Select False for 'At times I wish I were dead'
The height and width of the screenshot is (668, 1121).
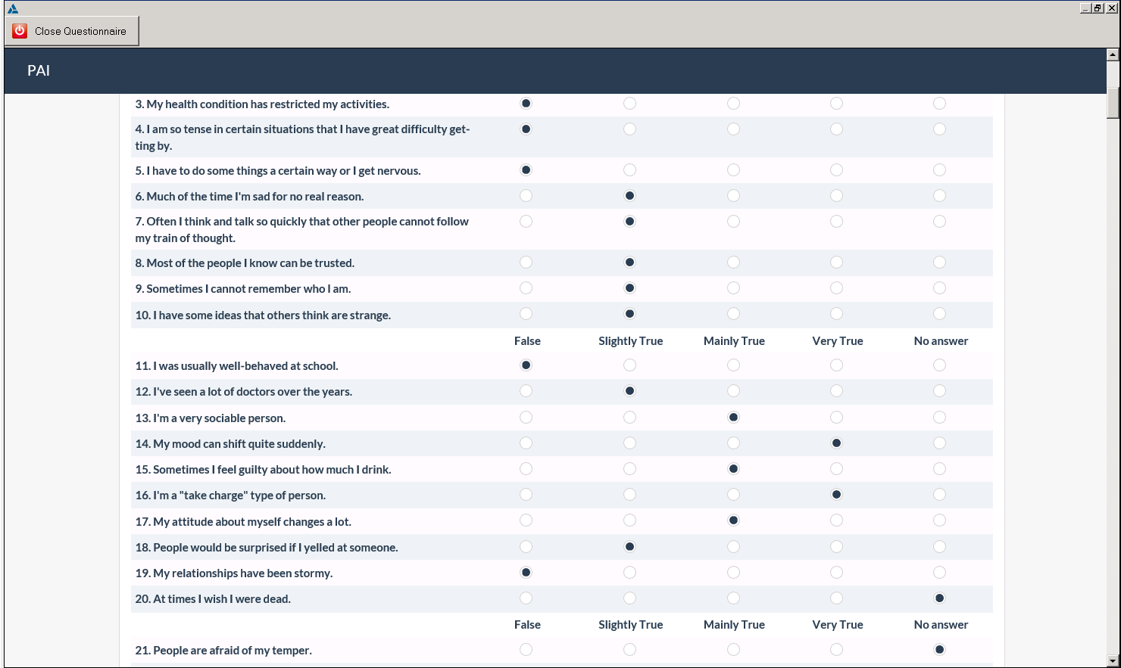point(526,598)
